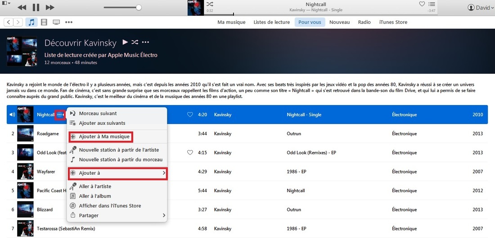
Task: Skip back to the previous track
Action: pyautogui.click(x=22, y=8)
